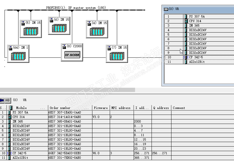Select rack slot 1 PS 307 5A
This screenshot has height=161, width=234.
pos(199,16)
